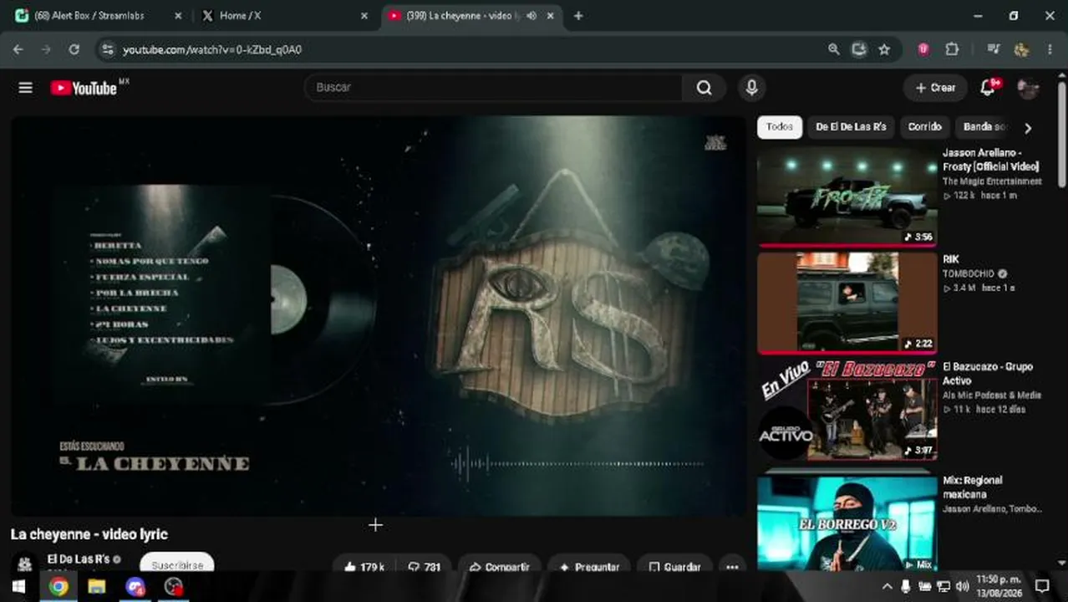Viewport: 1068px width, 602px height.
Task: Dislike the video (781)
Action: [x=424, y=567]
